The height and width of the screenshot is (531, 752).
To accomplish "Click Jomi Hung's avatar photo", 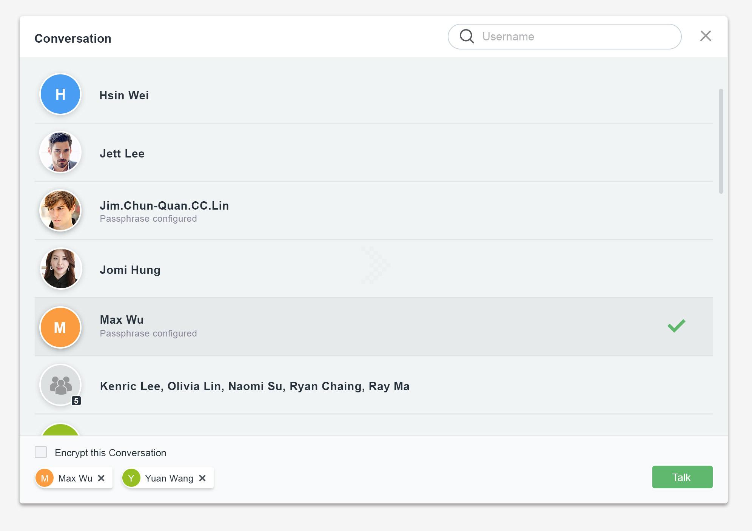I will (x=60, y=269).
